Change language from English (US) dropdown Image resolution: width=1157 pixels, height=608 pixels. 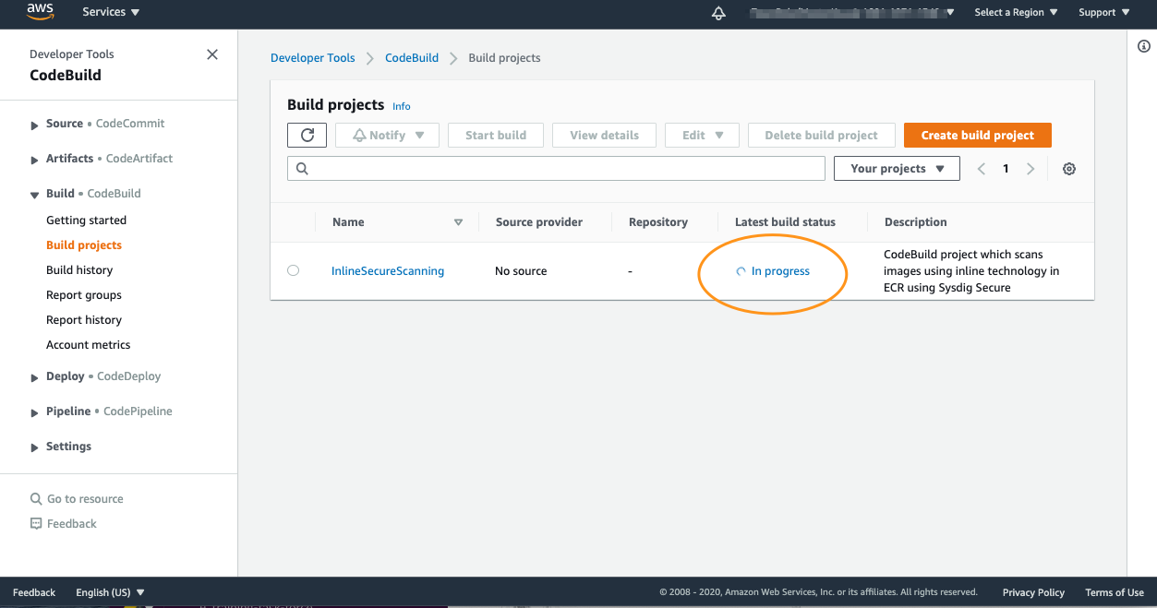tap(110, 592)
